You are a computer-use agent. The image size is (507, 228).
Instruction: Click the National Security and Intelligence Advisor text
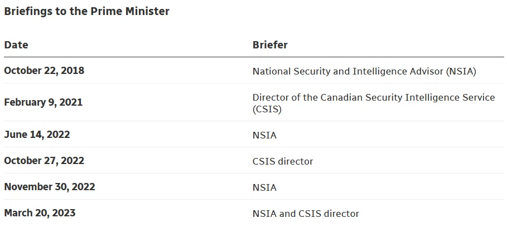click(349, 71)
